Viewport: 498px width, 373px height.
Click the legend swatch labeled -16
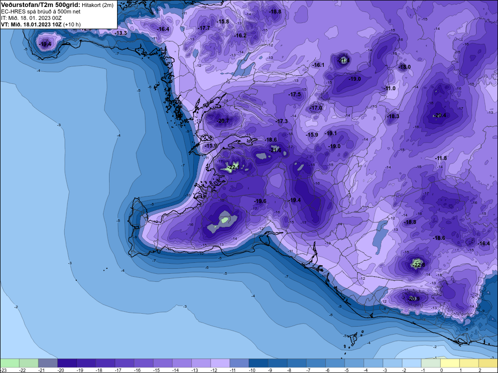(x=143, y=363)
